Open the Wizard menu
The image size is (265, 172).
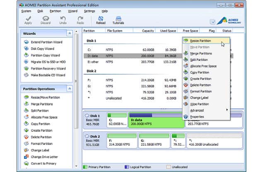(x=73, y=11)
